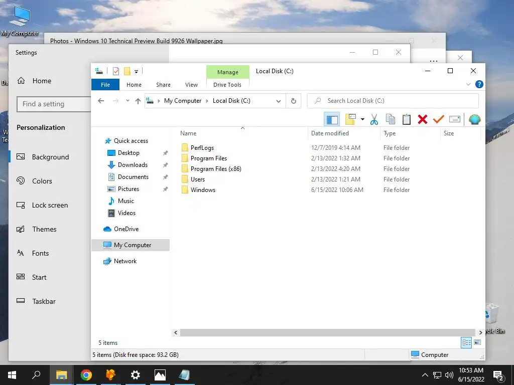
Task: Refresh the Local Disk (C:) view
Action: (293, 101)
